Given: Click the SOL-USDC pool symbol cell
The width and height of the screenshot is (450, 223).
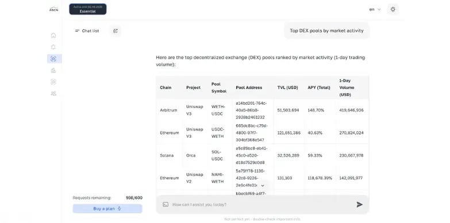Looking at the screenshot, I should [x=217, y=156].
